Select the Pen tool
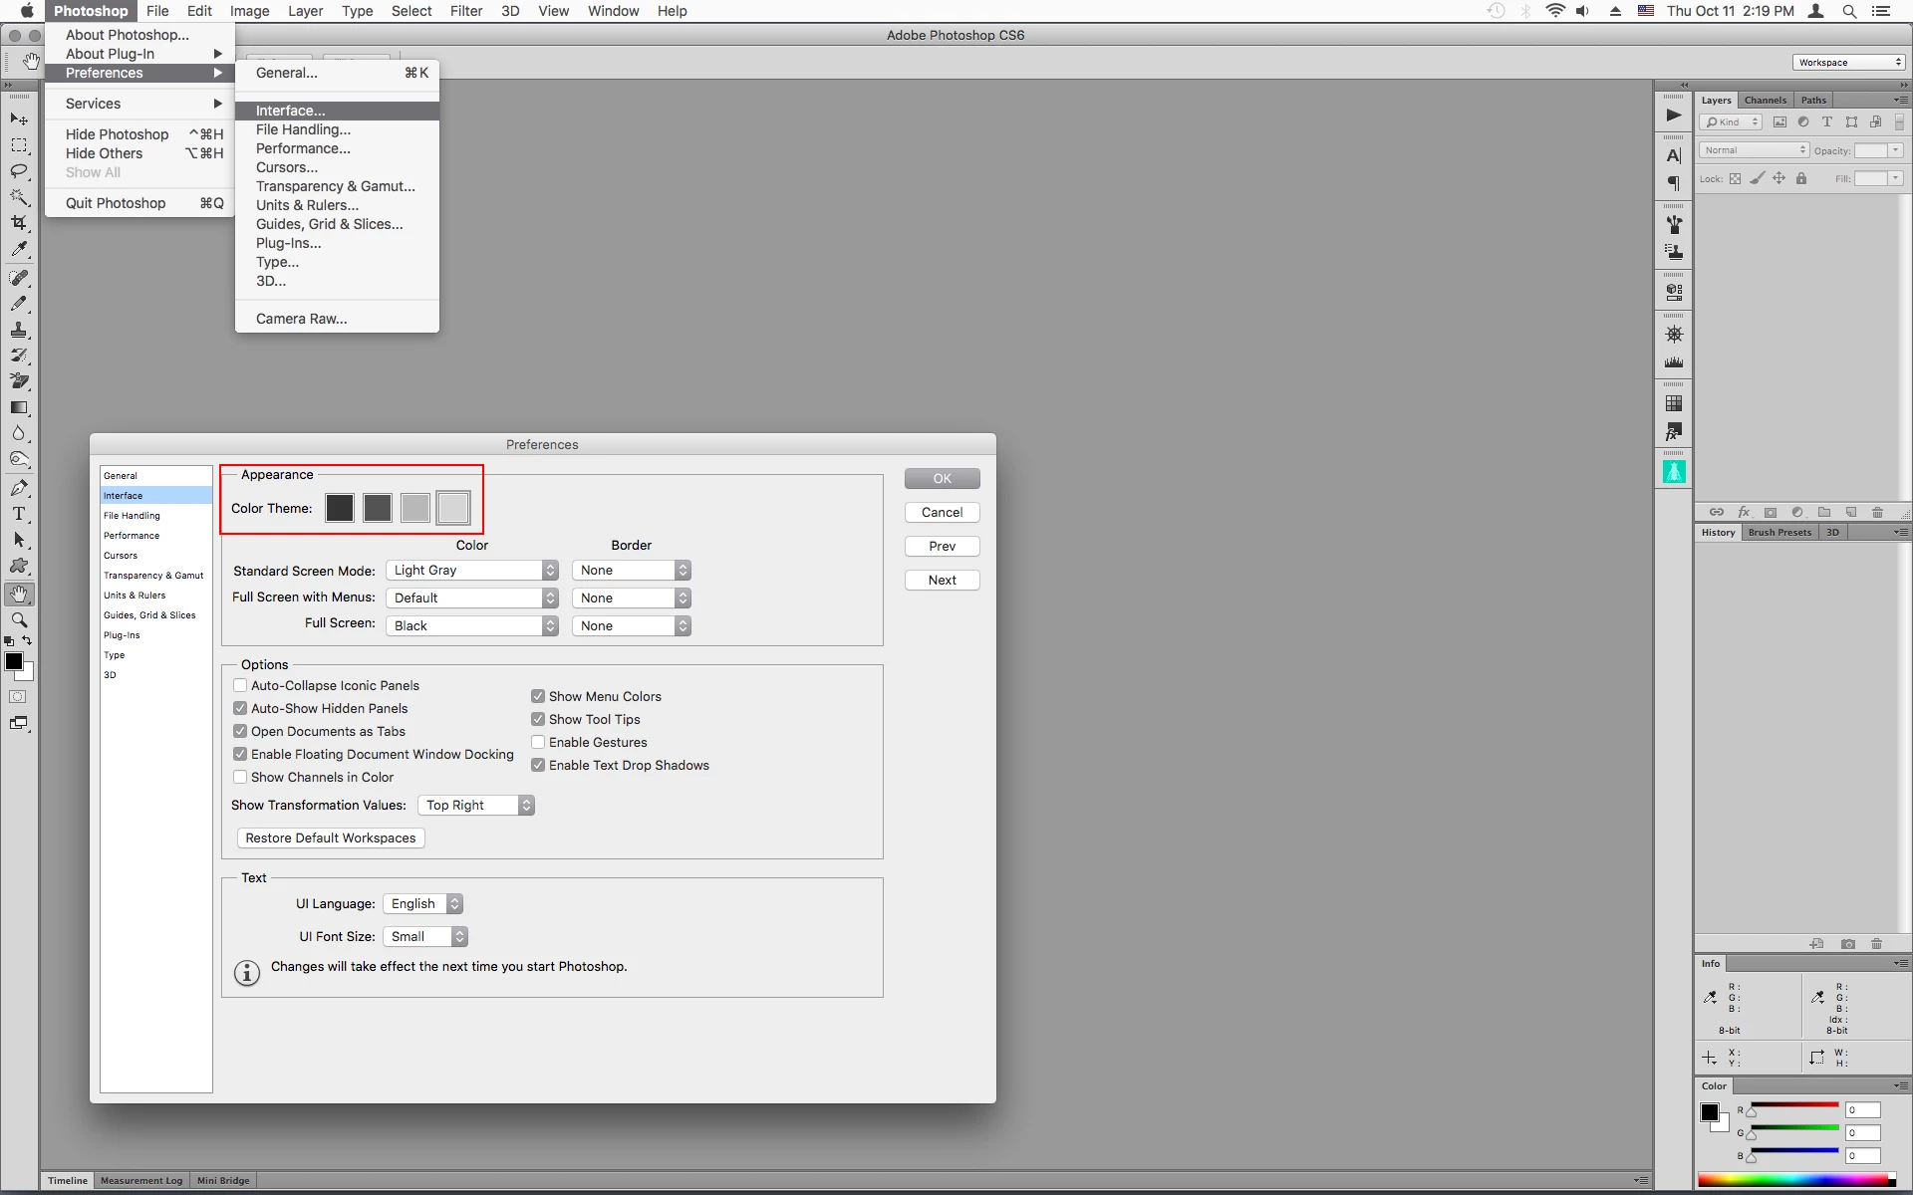The image size is (1913, 1195). pyautogui.click(x=19, y=488)
